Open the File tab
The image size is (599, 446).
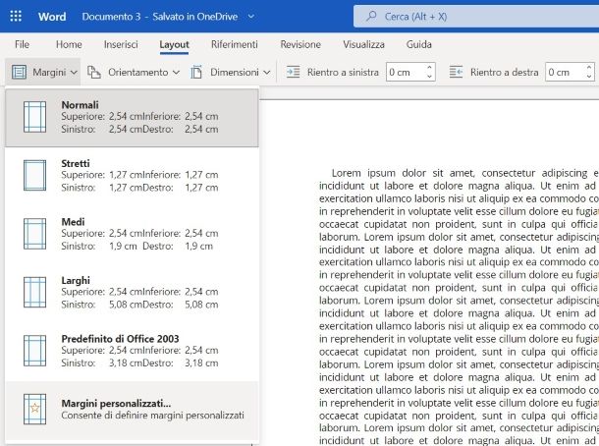(23, 44)
